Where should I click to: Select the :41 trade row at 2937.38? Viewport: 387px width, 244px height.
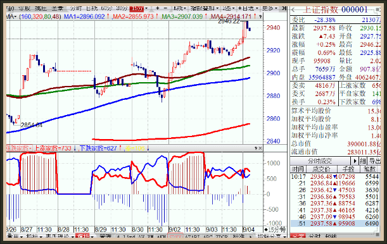[335, 210]
